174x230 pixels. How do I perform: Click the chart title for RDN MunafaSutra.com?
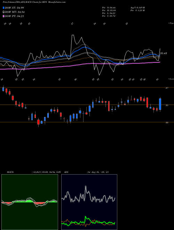point(34,2)
